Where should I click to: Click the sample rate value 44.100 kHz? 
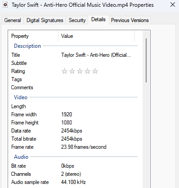[73, 182]
